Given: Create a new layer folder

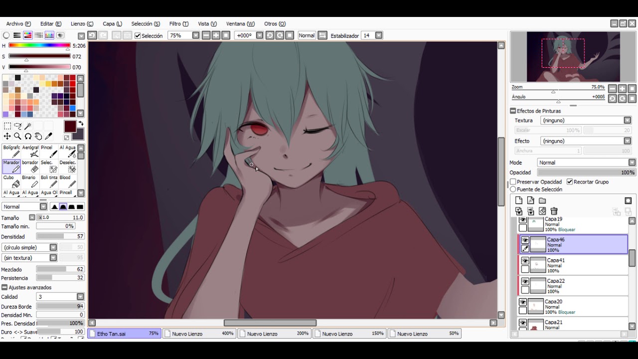Looking at the screenshot, I should coord(542,200).
